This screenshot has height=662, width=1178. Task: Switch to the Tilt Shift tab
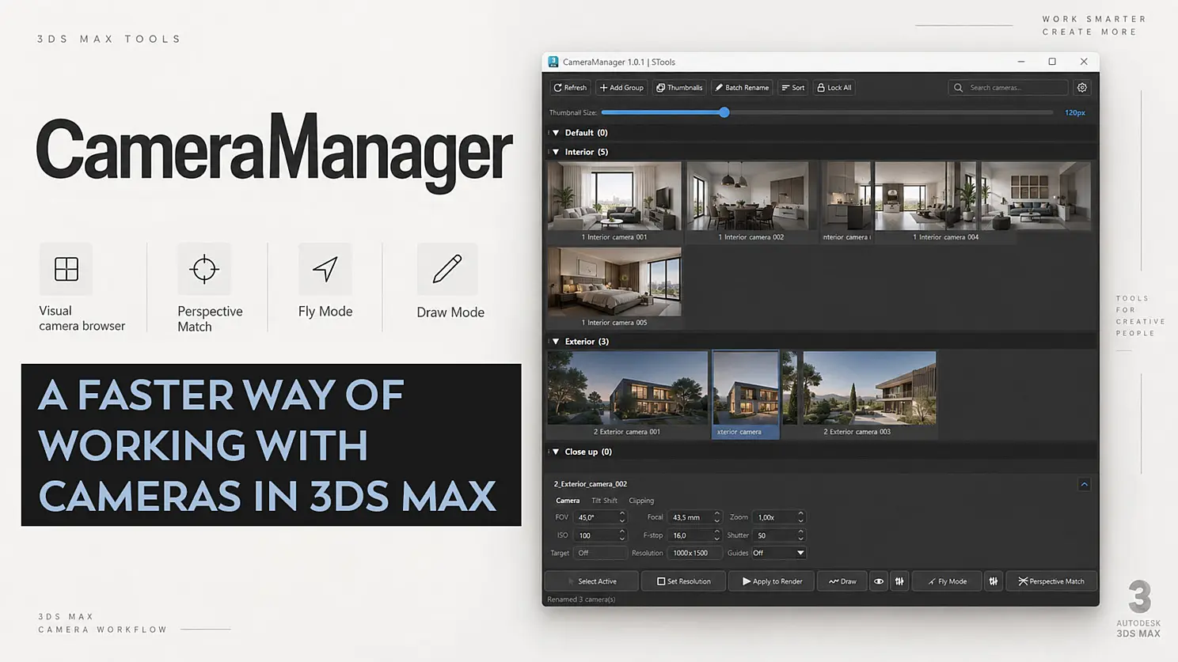coord(604,501)
